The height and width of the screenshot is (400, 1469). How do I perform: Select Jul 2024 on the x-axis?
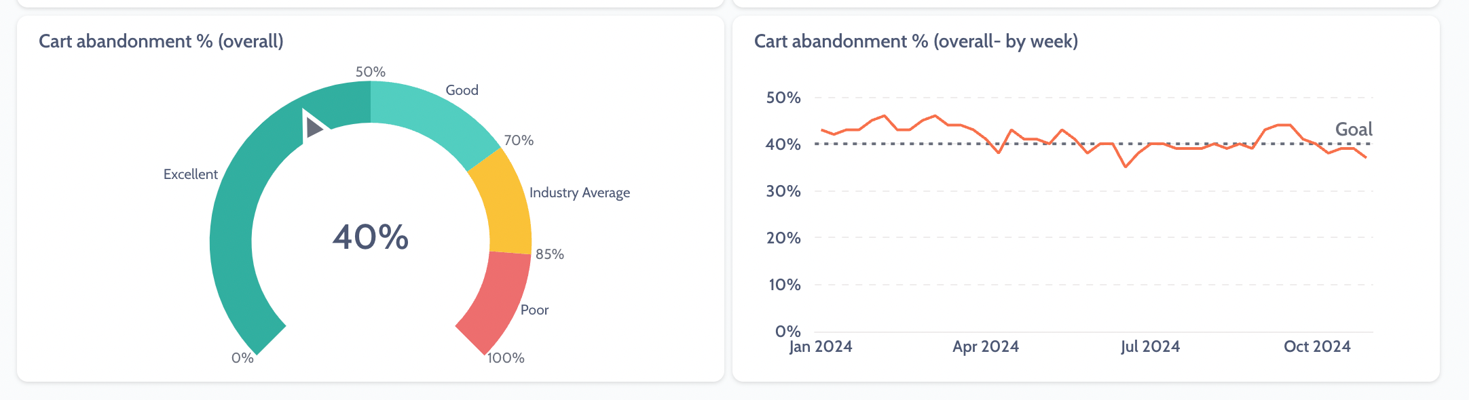pos(1151,346)
